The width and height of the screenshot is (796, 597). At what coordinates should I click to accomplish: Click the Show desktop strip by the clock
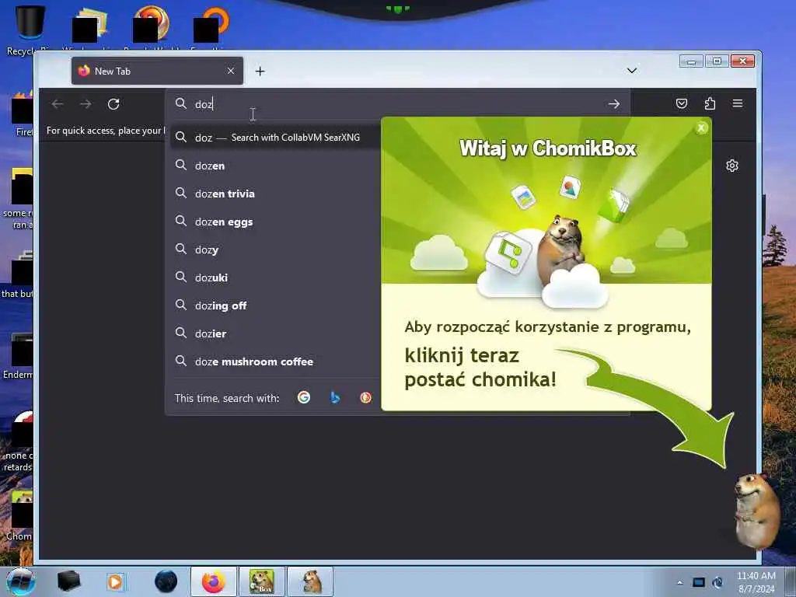point(791,582)
